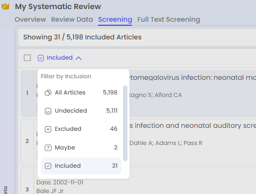The width and height of the screenshot is (256, 194).
Task: Click the Undecided filter icon
Action: [x=48, y=111]
